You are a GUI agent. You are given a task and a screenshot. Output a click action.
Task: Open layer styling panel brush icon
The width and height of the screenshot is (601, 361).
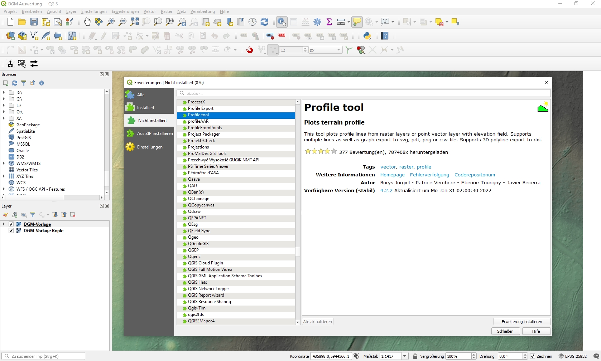point(6,215)
